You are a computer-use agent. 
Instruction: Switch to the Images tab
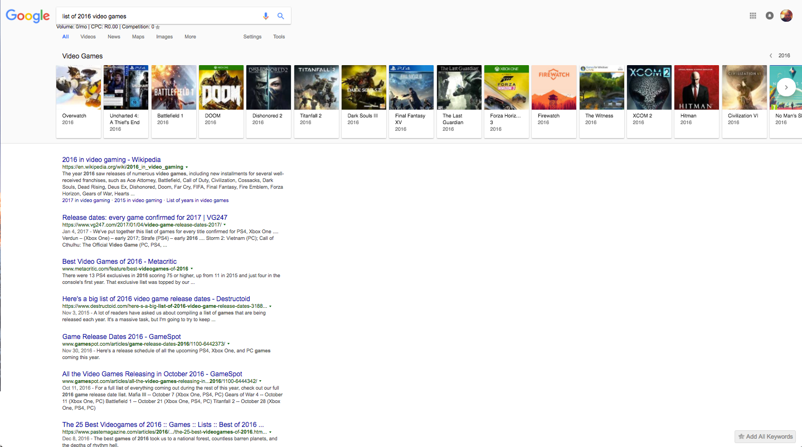[164, 37]
